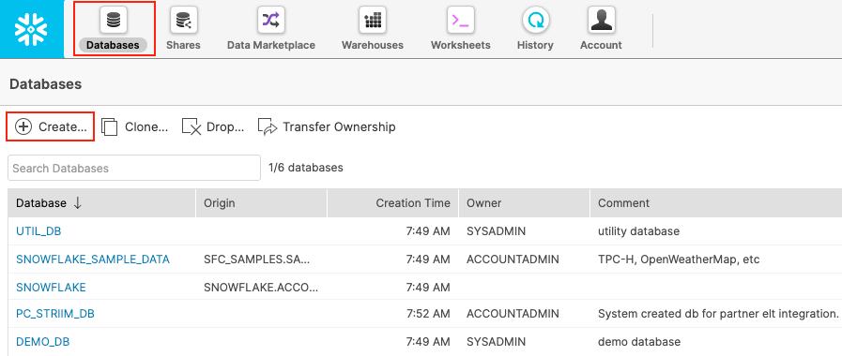
Task: Click the Create... button text
Action: tap(62, 127)
